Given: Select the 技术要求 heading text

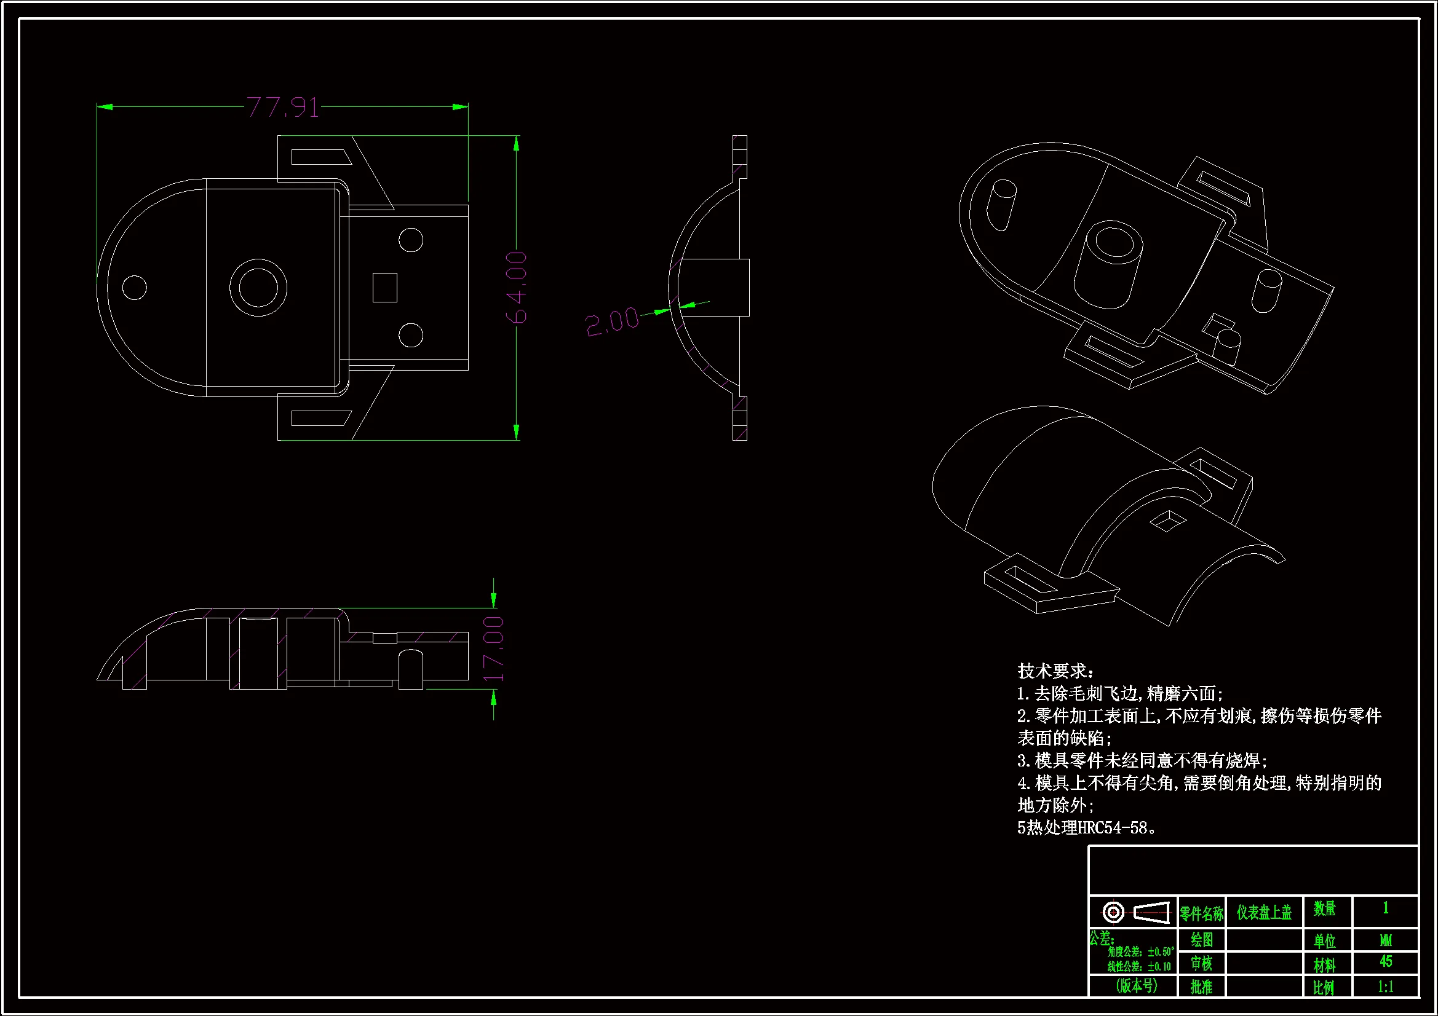Looking at the screenshot, I should pyautogui.click(x=1055, y=671).
